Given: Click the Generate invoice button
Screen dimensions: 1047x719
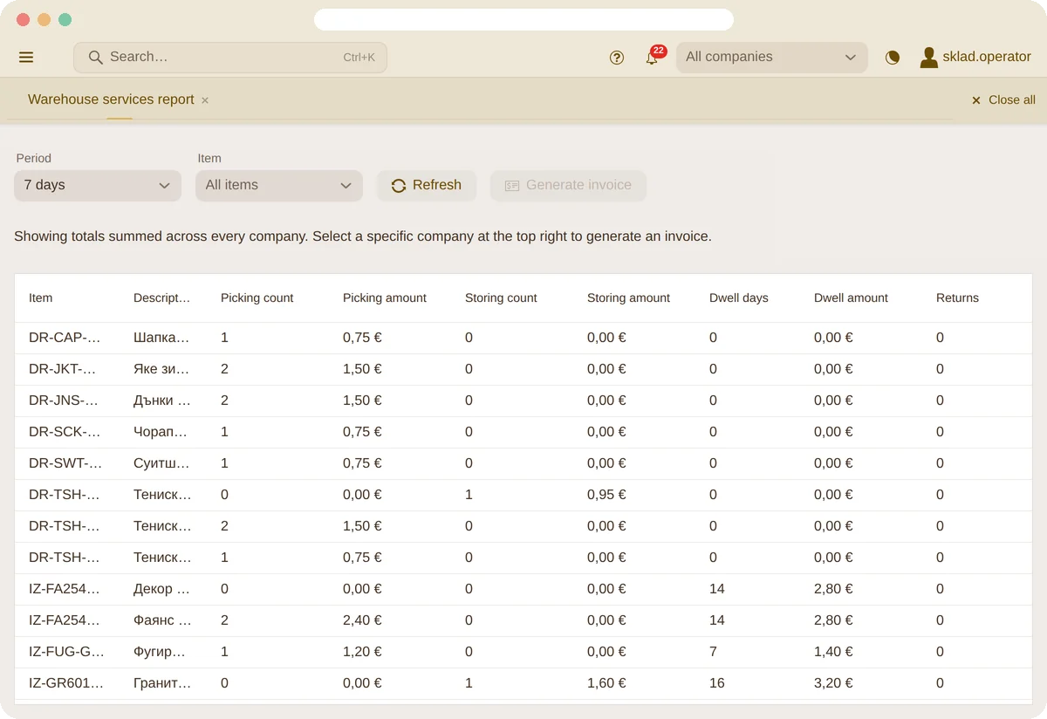Looking at the screenshot, I should 568,185.
